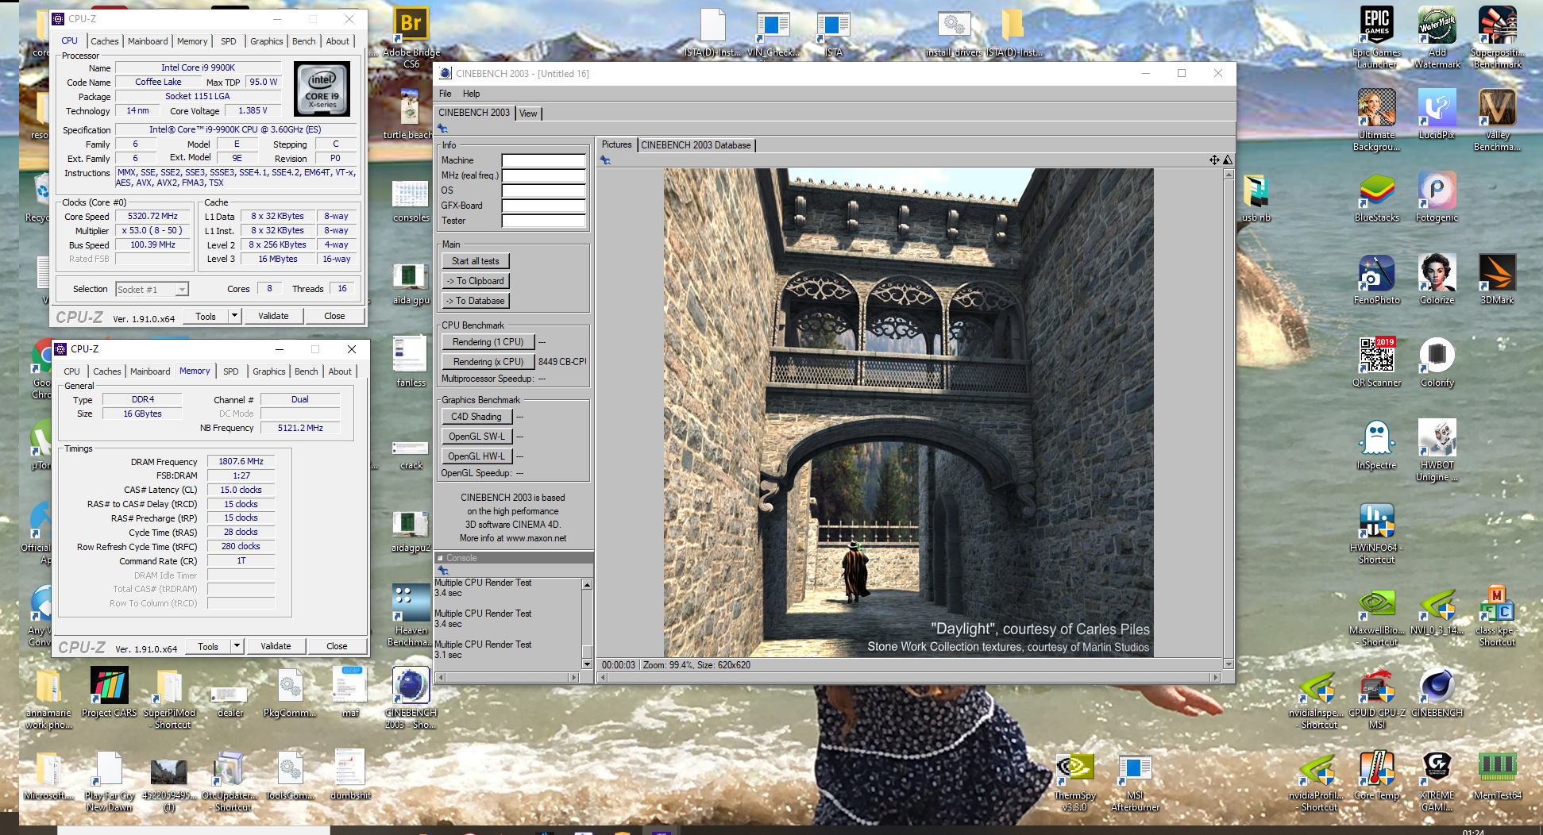Click console vertical scrollbar down arrow
Image resolution: width=1543 pixels, height=835 pixels.
(588, 664)
